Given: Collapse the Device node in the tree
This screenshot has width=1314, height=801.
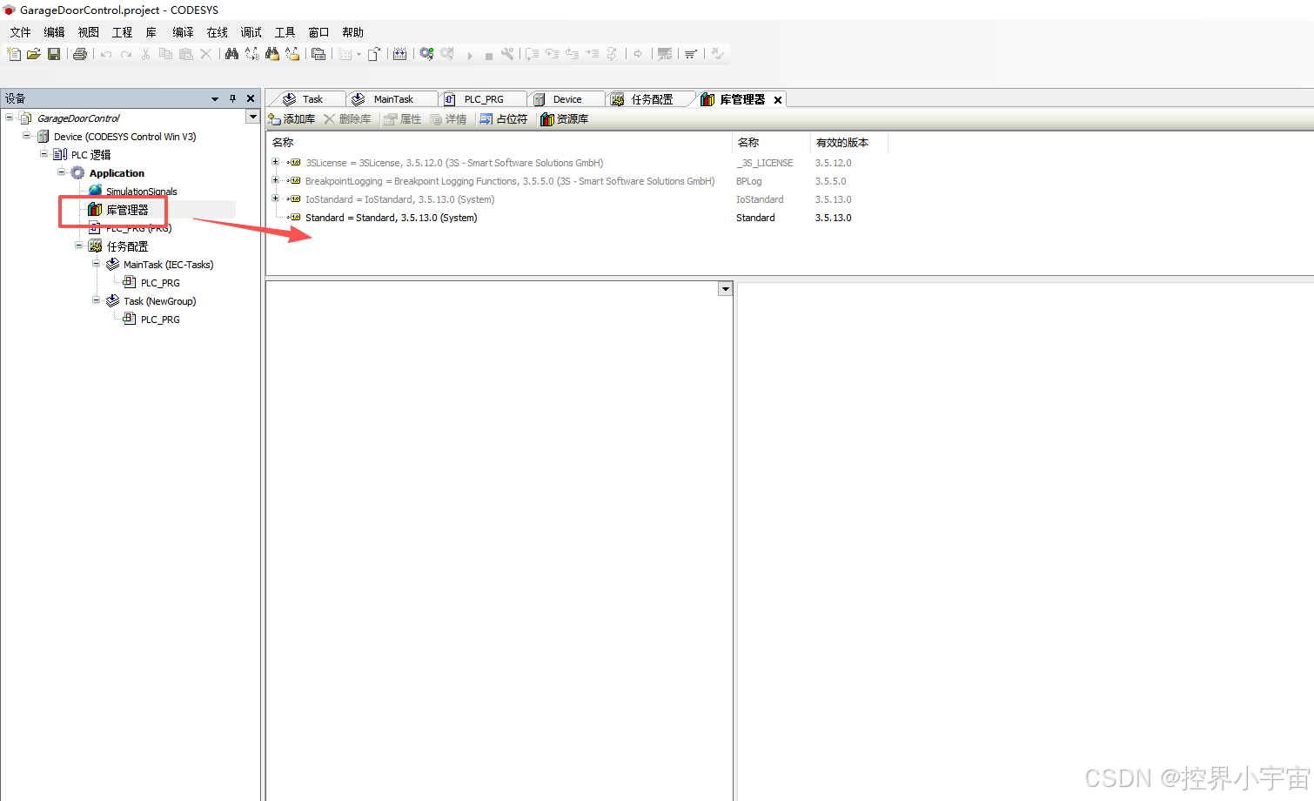Looking at the screenshot, I should tap(26, 135).
